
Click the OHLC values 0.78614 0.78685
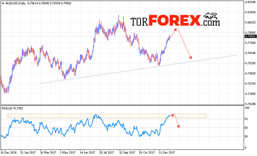[38, 3]
